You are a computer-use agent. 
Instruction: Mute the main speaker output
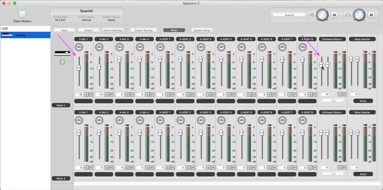tap(334, 15)
